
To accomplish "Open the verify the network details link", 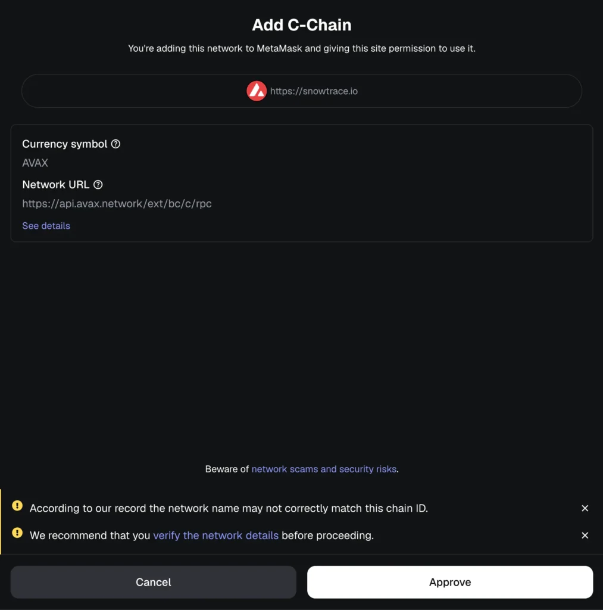I will pos(215,536).
